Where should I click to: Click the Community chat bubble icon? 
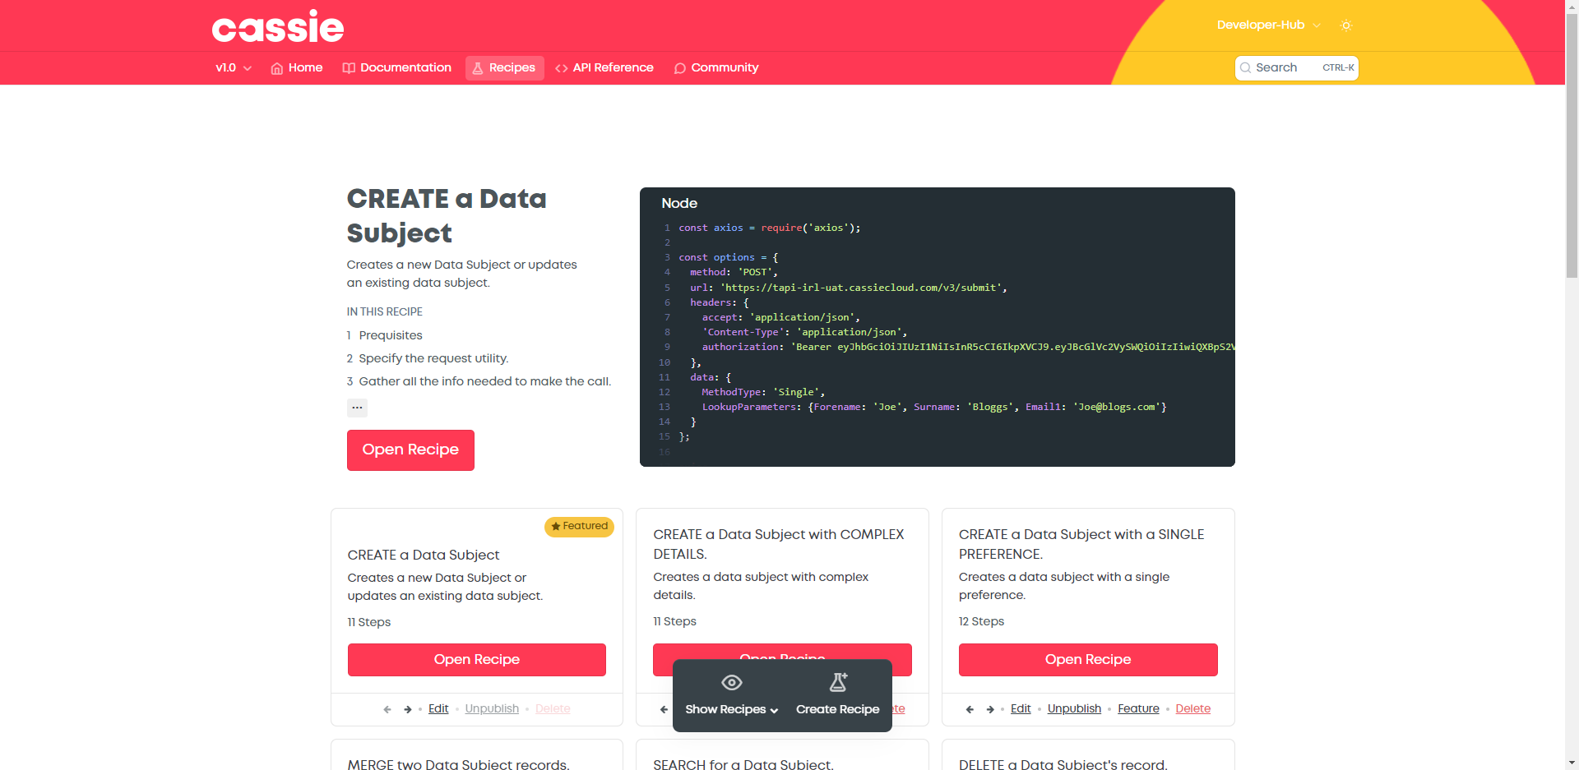pos(679,68)
